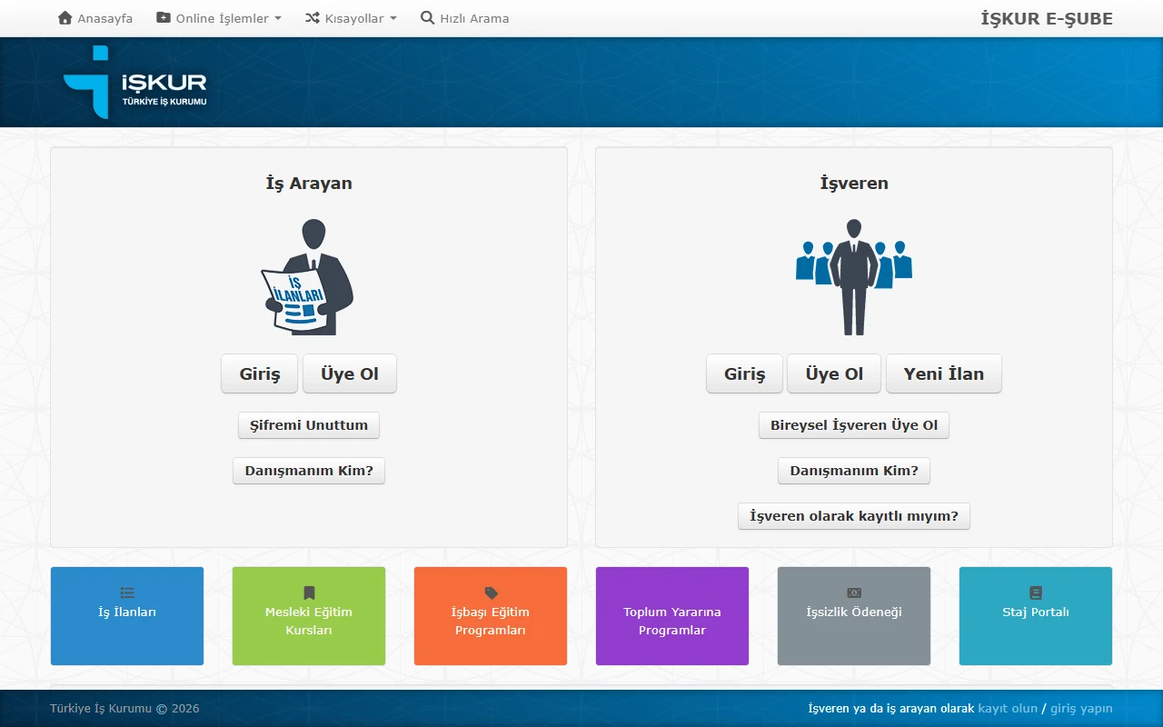Screen dimensions: 1163x727
Task: Click the Staj Portalı tile label
Action: click(x=1036, y=612)
